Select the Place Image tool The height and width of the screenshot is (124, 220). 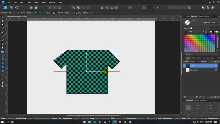(x=2, y=52)
